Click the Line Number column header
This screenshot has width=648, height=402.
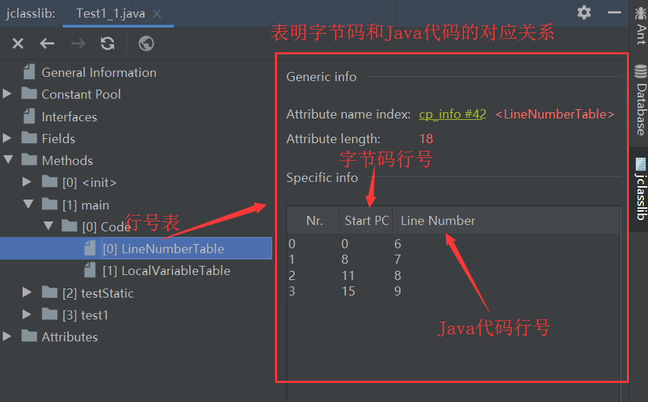click(x=437, y=221)
